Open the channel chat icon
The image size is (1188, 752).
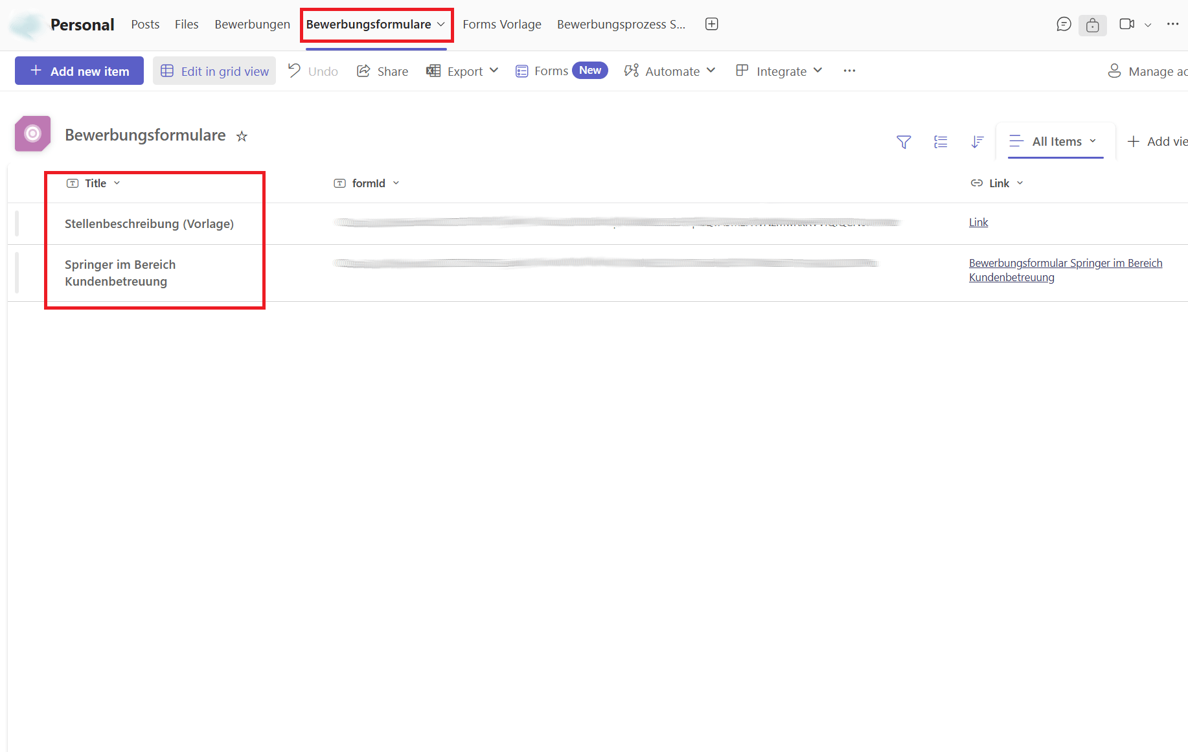coord(1063,24)
